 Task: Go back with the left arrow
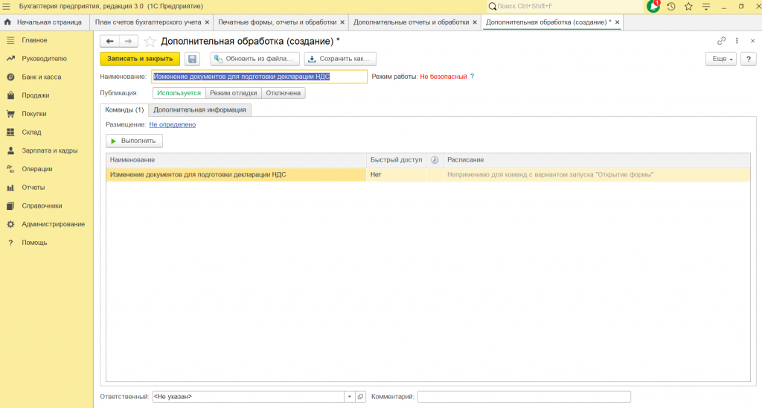tap(110, 42)
